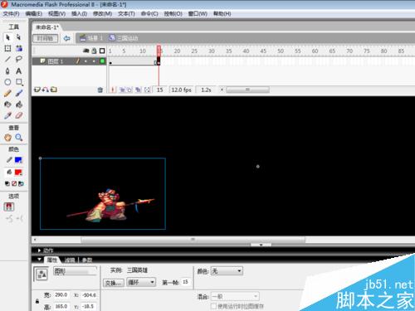
Task: Select the Gradient Transform tool
Action: click(19, 49)
